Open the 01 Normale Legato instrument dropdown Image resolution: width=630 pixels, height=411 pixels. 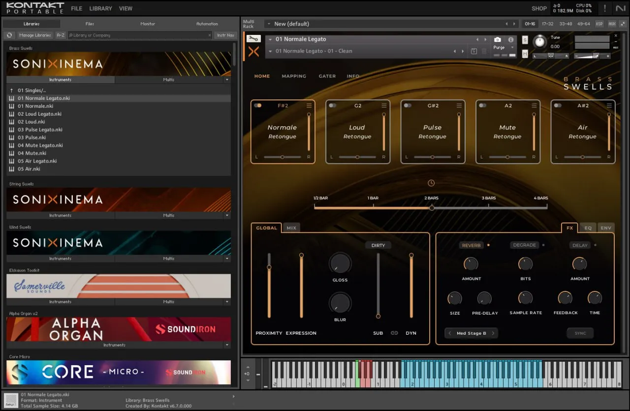tap(270, 39)
